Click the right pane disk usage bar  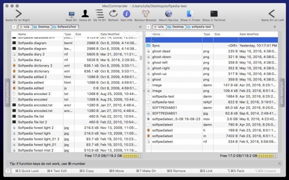click(267, 156)
